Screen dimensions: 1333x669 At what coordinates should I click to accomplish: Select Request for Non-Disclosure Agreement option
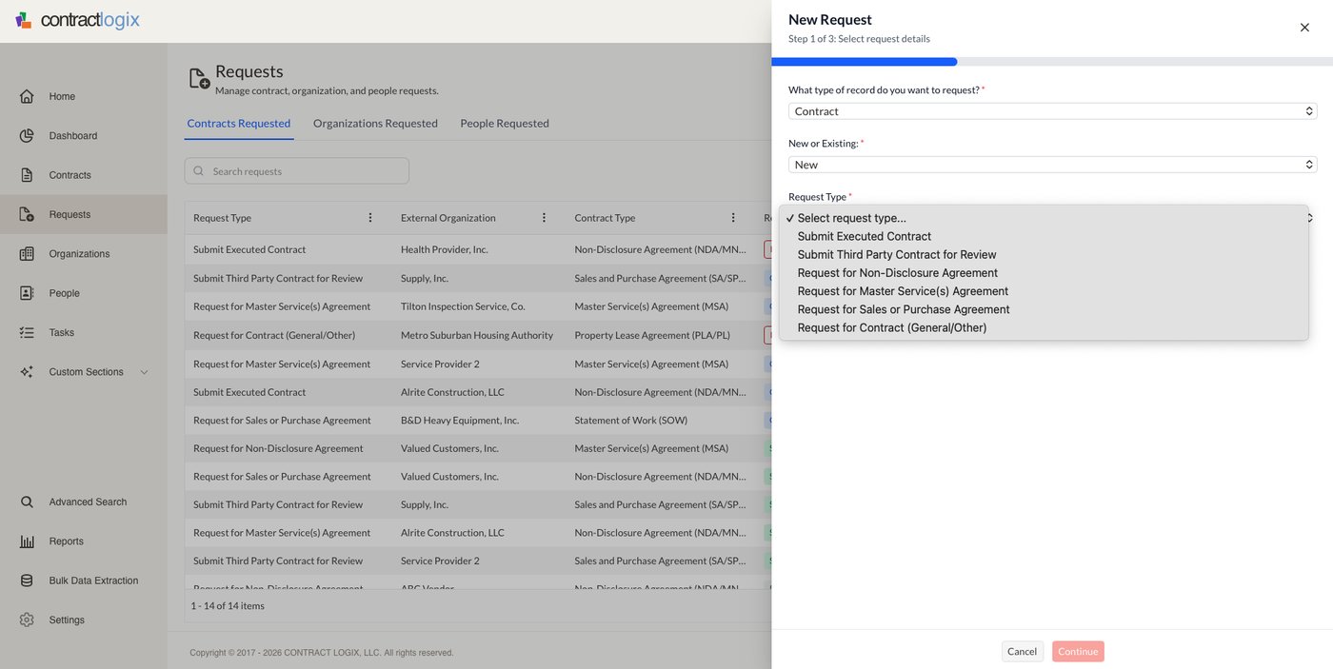[1043, 273]
